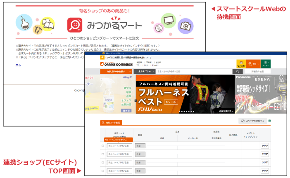Click the 全国在庫数 column header

point(216,138)
